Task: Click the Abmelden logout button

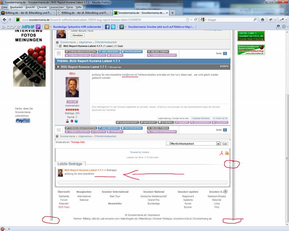Action: [x=78, y=35]
